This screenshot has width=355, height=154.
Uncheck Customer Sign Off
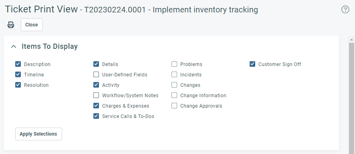click(x=252, y=64)
